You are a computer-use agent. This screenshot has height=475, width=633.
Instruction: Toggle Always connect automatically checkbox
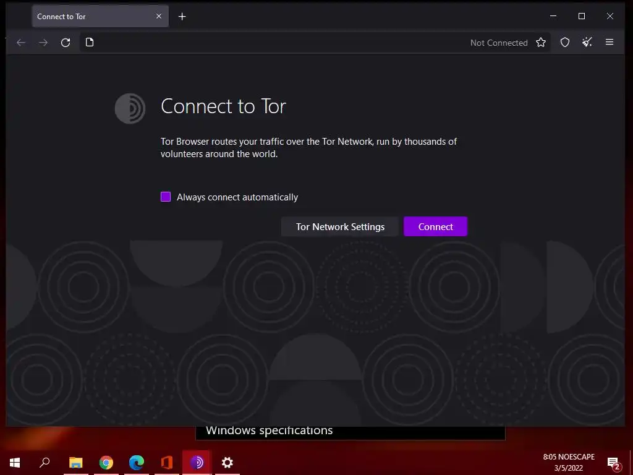point(166,197)
